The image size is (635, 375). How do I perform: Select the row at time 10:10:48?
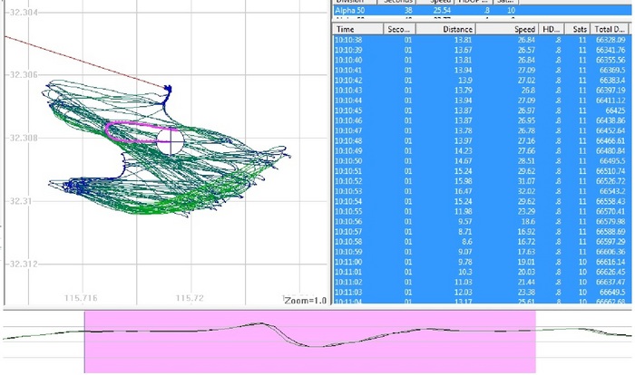(482, 141)
